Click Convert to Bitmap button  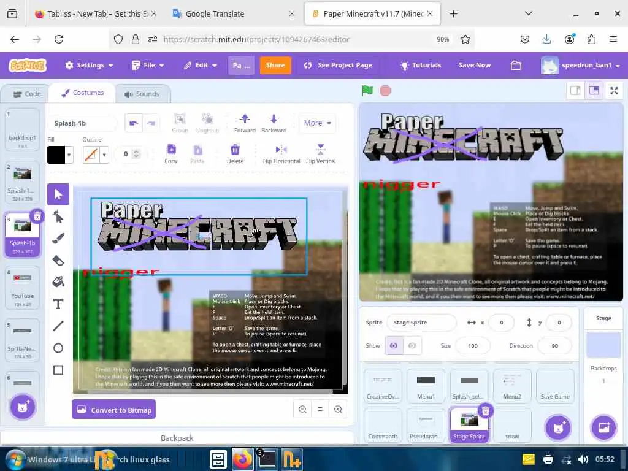113,409
